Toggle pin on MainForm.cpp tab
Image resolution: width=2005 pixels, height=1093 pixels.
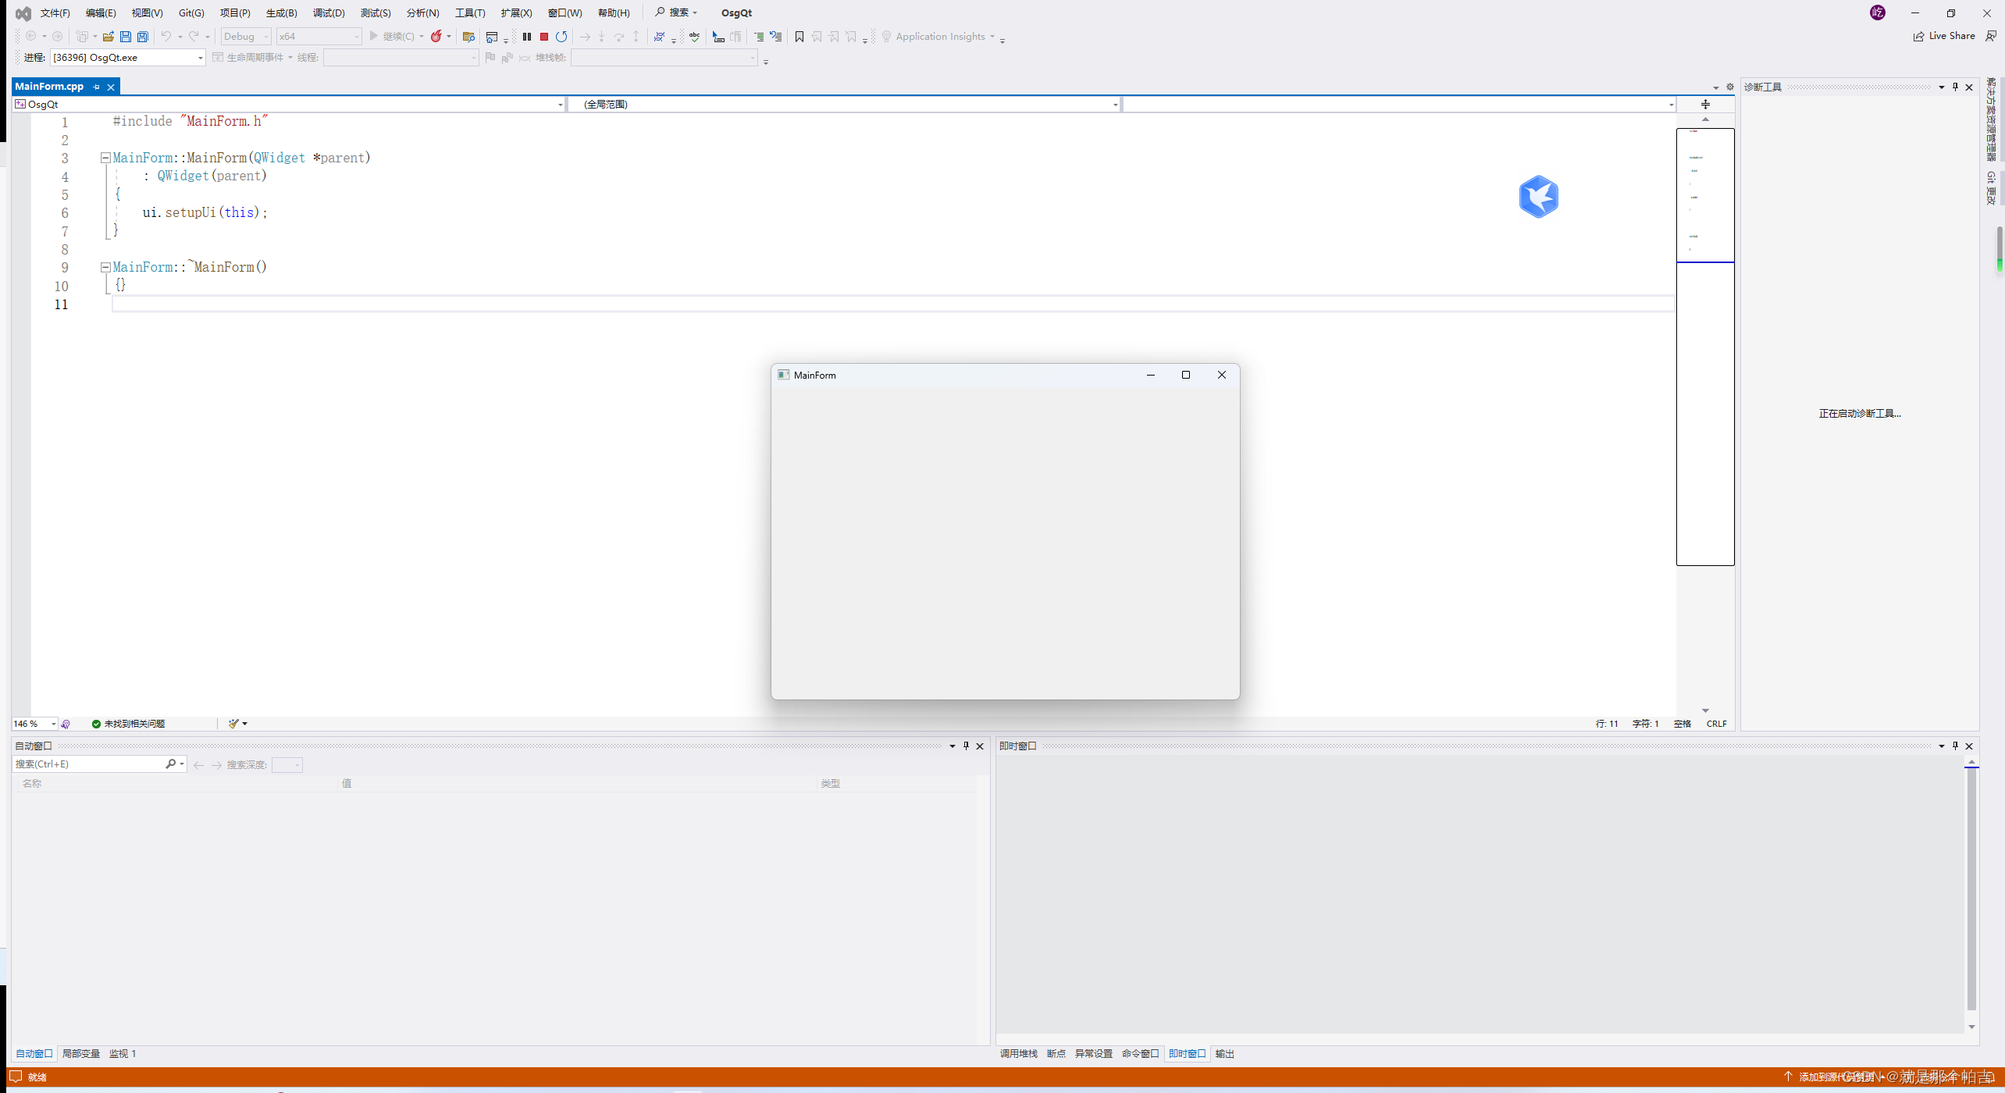[97, 87]
